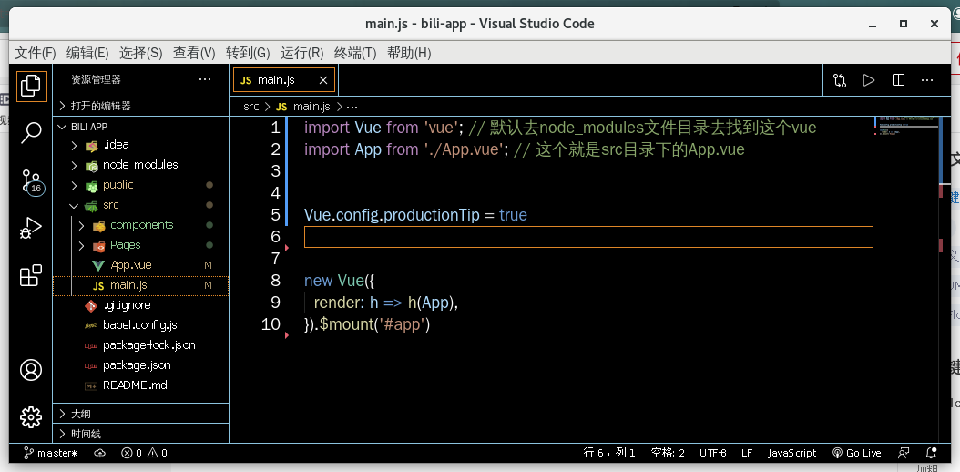Click the master branch indicator in status bar

click(x=51, y=453)
